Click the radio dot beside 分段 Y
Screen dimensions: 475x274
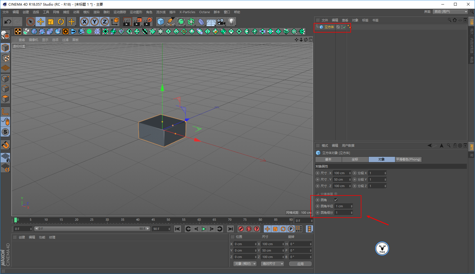coord(355,179)
